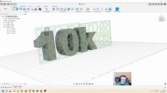Click the purple Create Form icon

36,9
